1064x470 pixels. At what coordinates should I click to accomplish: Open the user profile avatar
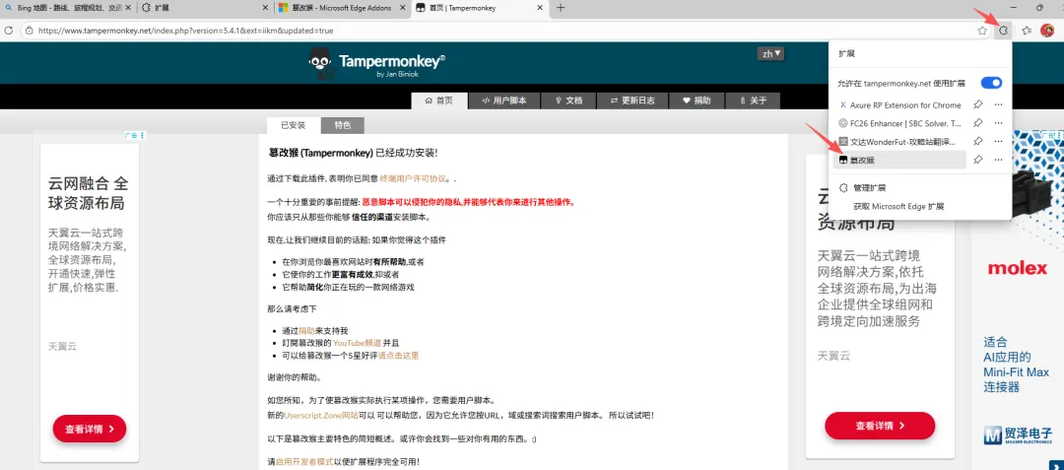pos(1047,31)
